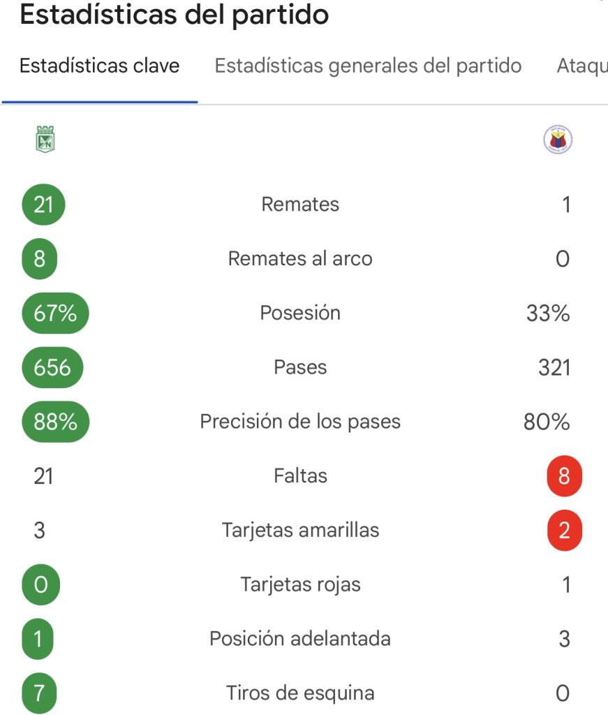The width and height of the screenshot is (608, 715).
Task: Click the green 21 Remates badge
Action: 44,205
